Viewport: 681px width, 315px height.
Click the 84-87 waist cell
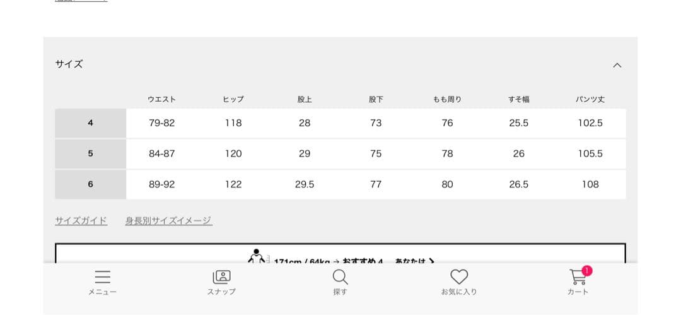pyautogui.click(x=162, y=153)
